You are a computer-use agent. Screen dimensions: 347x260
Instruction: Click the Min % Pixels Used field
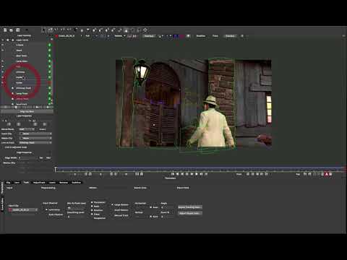[76, 207]
